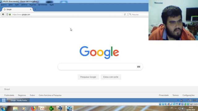198x111 pixels.
Task: Click the Right Control host key label
Action: pos(194,104)
